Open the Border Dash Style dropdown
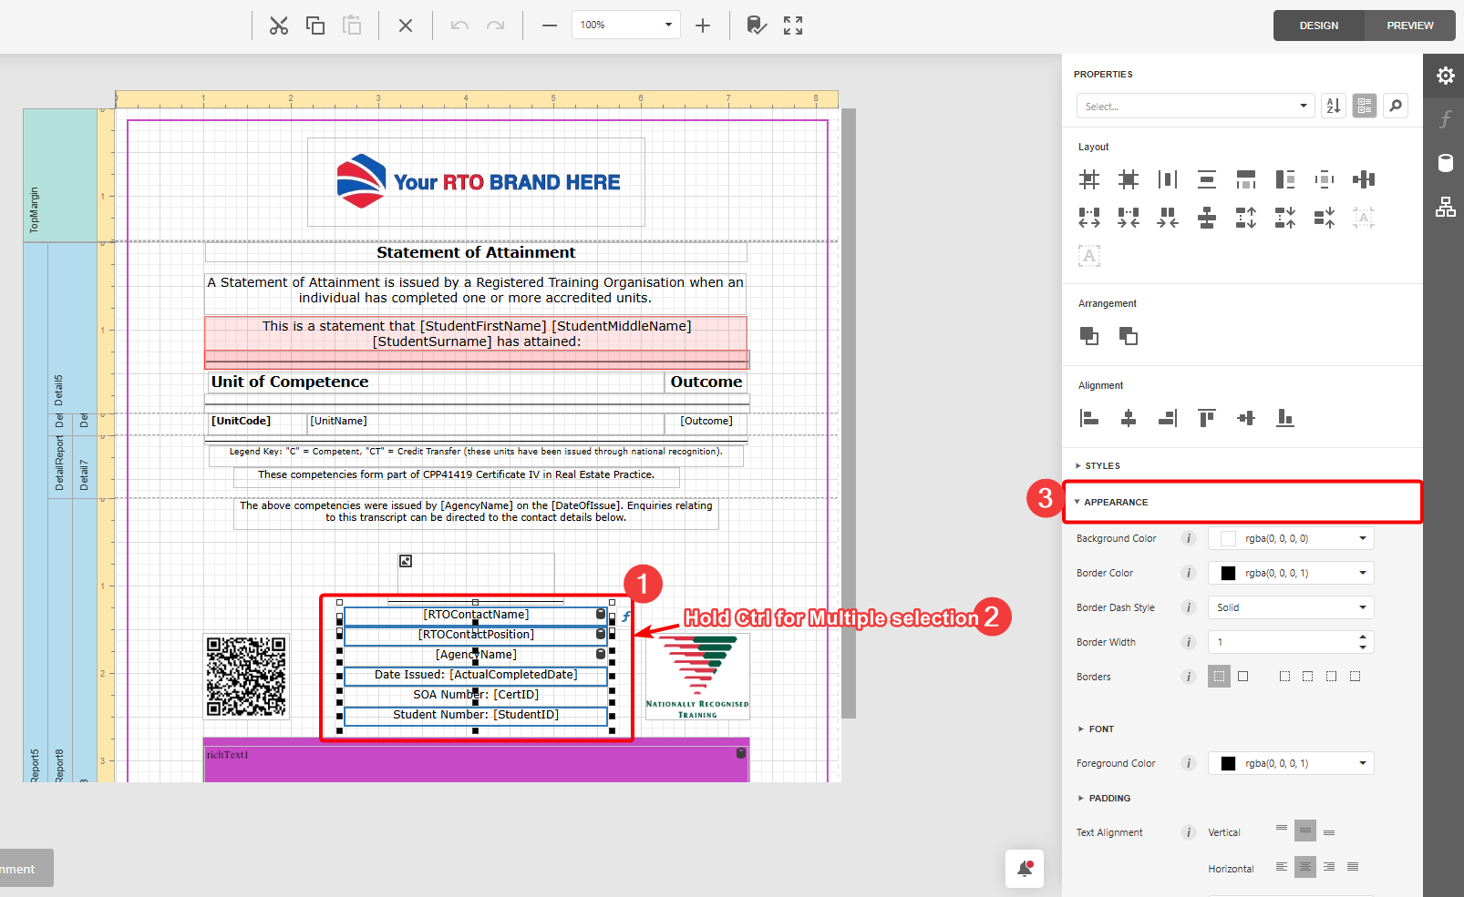This screenshot has width=1464, height=897. (1290, 607)
